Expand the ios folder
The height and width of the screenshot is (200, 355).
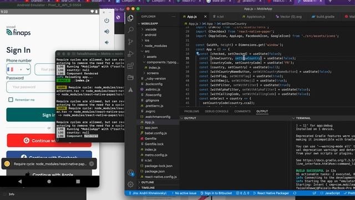pos(147,41)
